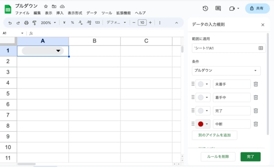This screenshot has height=167, width=274.
Task: Open the comments icon
Action: pos(218,8)
